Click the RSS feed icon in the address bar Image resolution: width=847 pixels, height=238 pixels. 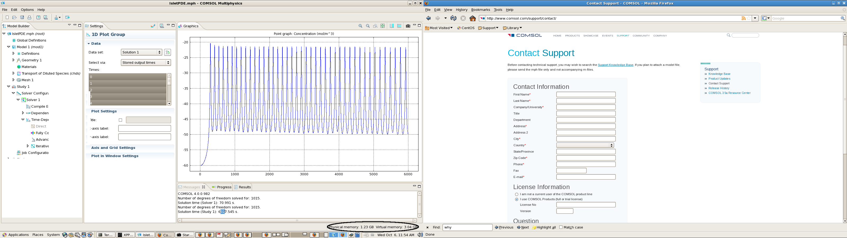[744, 19]
